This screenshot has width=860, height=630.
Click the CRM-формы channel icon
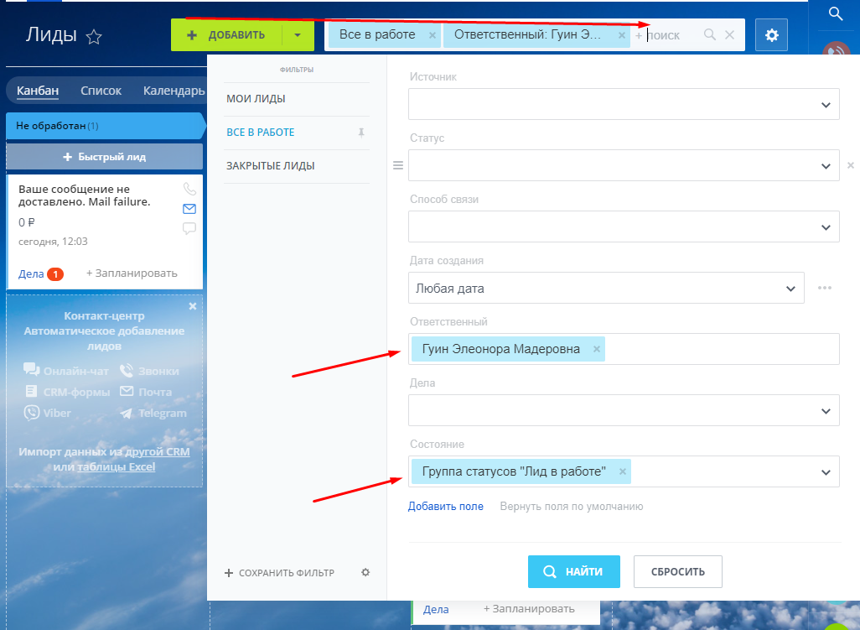pos(31,391)
